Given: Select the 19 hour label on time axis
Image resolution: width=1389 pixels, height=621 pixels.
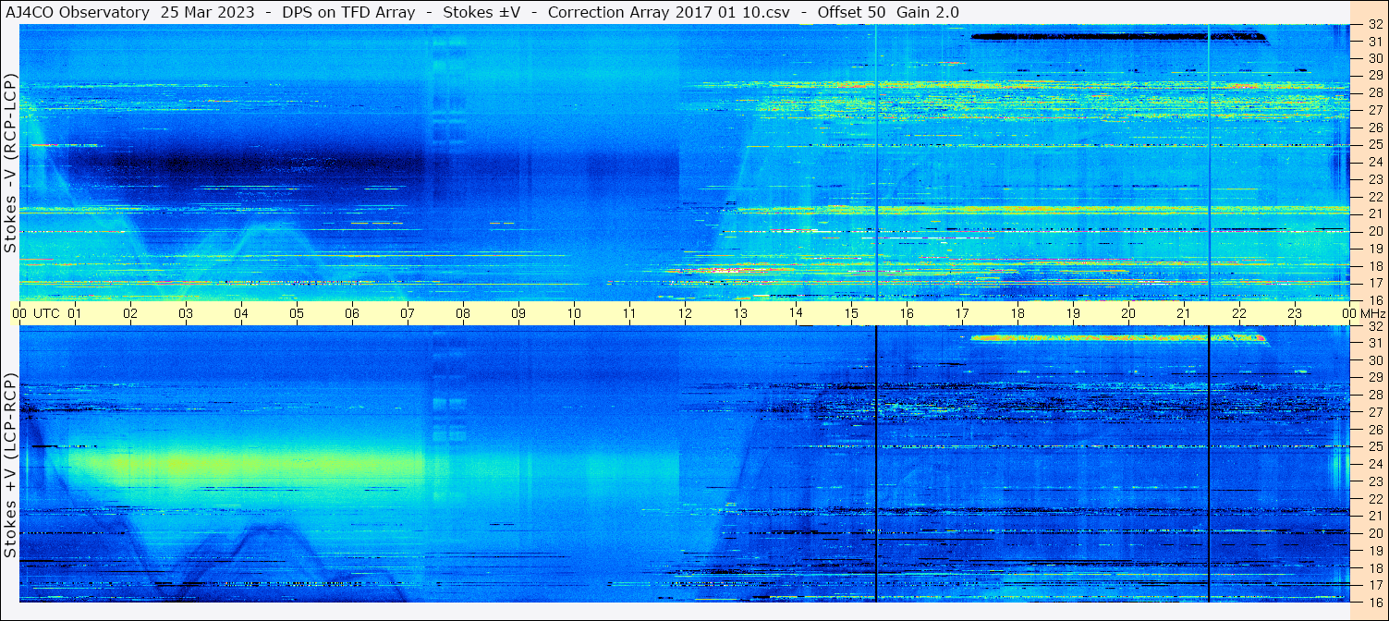Looking at the screenshot, I should tap(1073, 313).
